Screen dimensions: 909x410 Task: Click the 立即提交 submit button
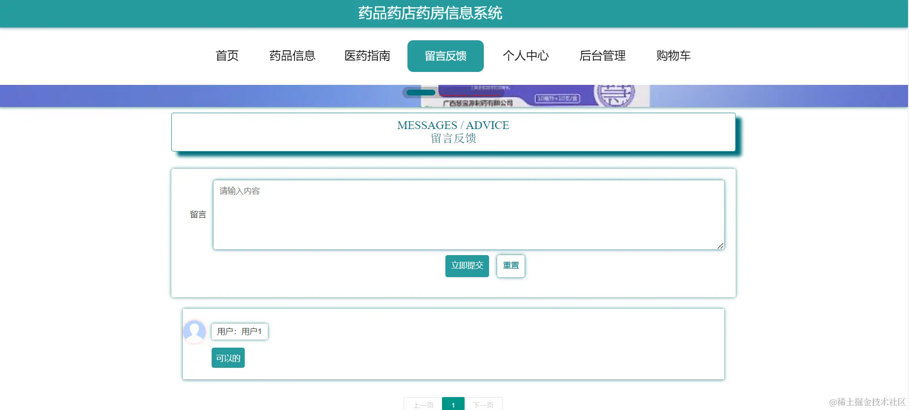click(467, 266)
